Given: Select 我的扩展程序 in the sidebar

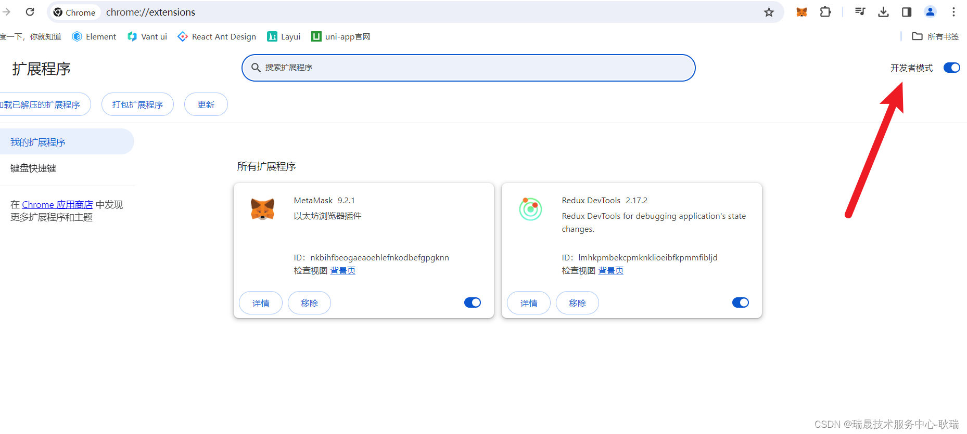Looking at the screenshot, I should pyautogui.click(x=66, y=142).
